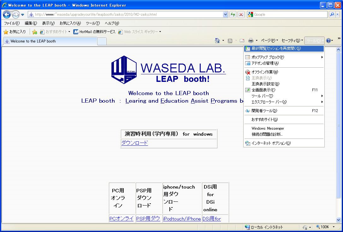343x232 pixels.
Task: Open the おすすめサイト favorites bar item
Action: (55, 32)
